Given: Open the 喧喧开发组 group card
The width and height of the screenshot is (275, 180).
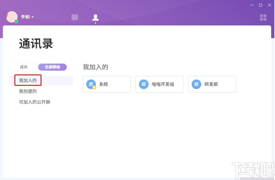Looking at the screenshot, I should coord(159,84).
